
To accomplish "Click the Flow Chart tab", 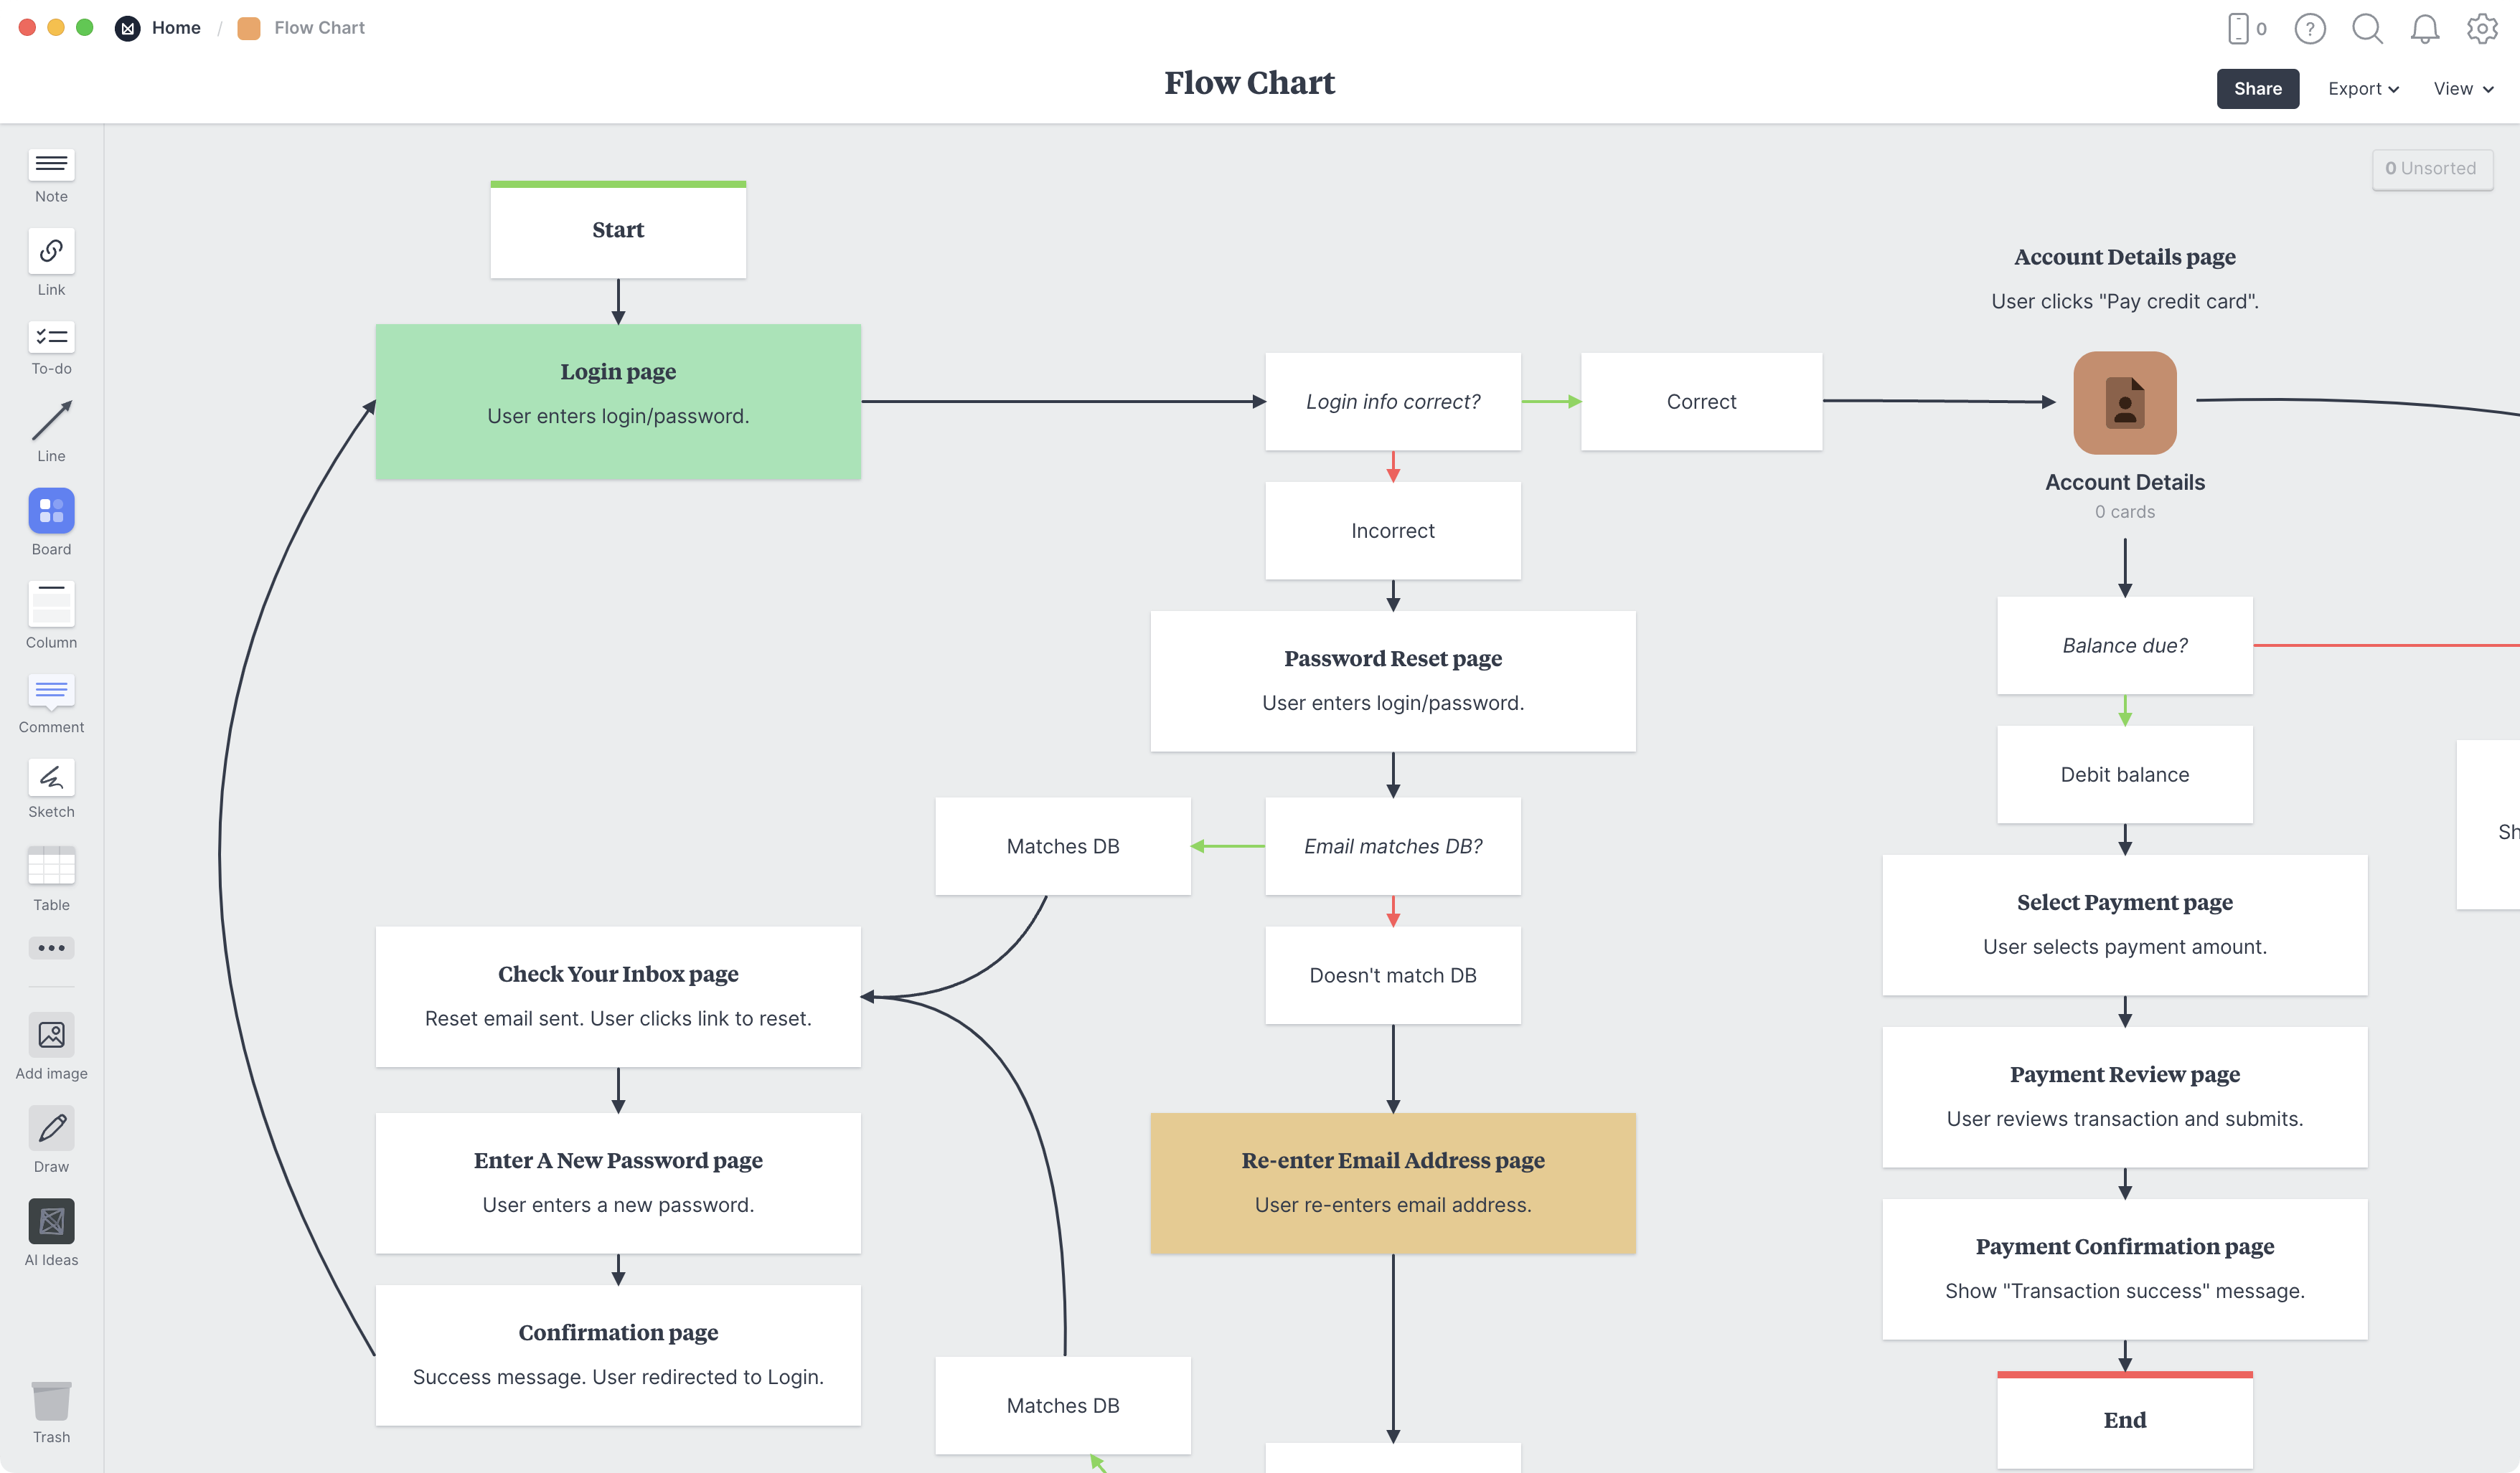I will (x=317, y=27).
